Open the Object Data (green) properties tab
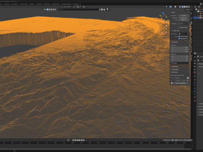203x152 pixels. [195, 94]
